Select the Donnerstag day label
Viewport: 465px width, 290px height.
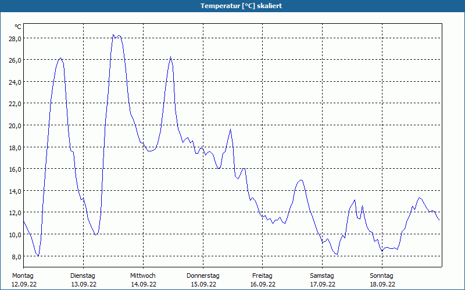pyautogui.click(x=203, y=276)
